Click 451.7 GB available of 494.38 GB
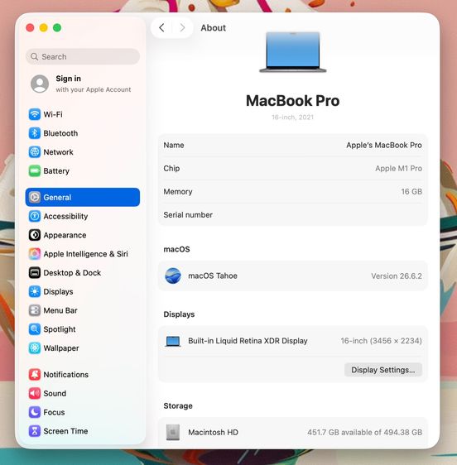The height and width of the screenshot is (465, 457). click(365, 433)
